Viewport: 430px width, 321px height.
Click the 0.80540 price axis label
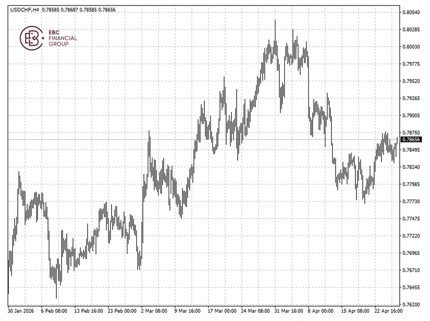[411, 13]
